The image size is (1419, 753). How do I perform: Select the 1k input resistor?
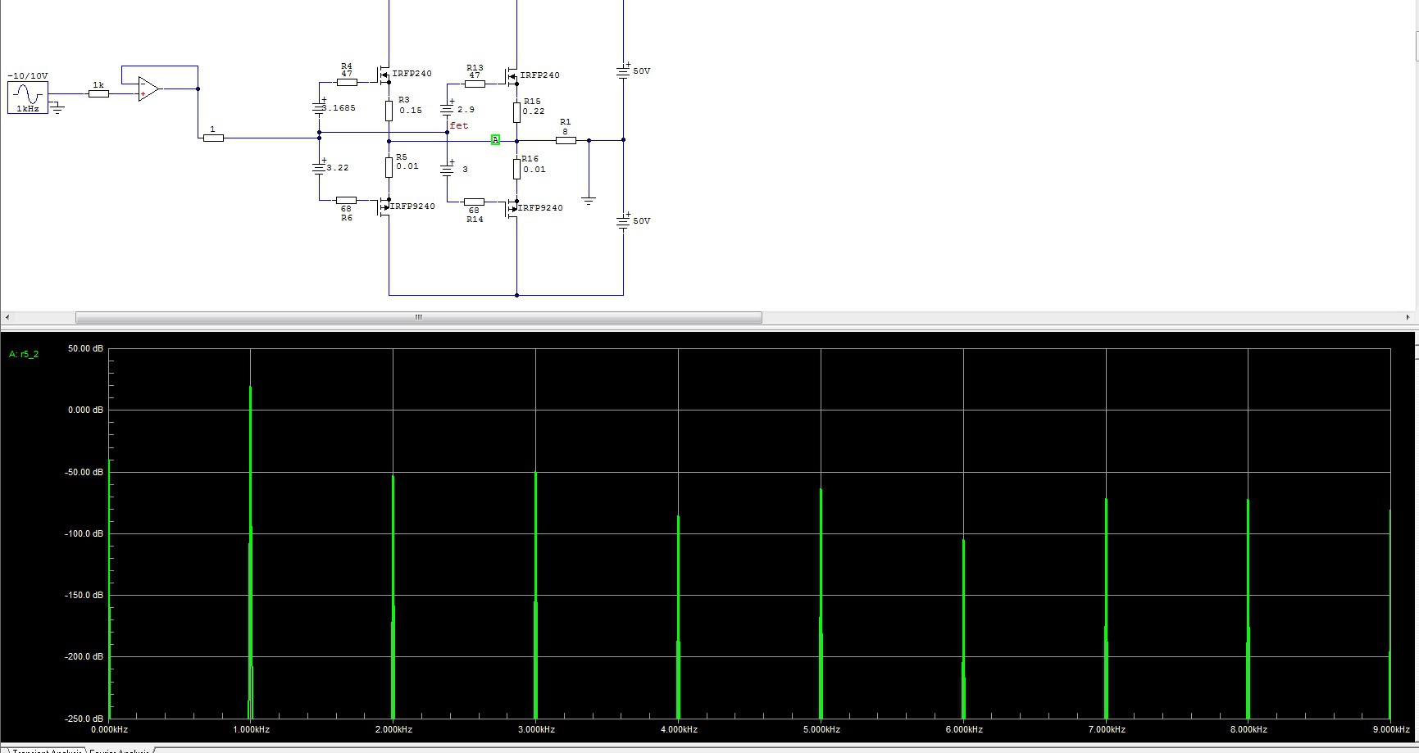point(98,93)
